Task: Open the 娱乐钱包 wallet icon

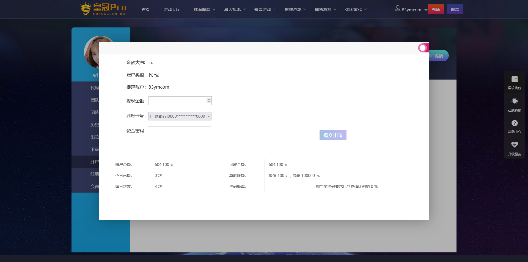Action: point(515,80)
